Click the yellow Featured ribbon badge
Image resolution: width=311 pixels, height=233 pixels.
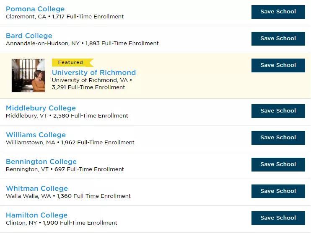73,63
